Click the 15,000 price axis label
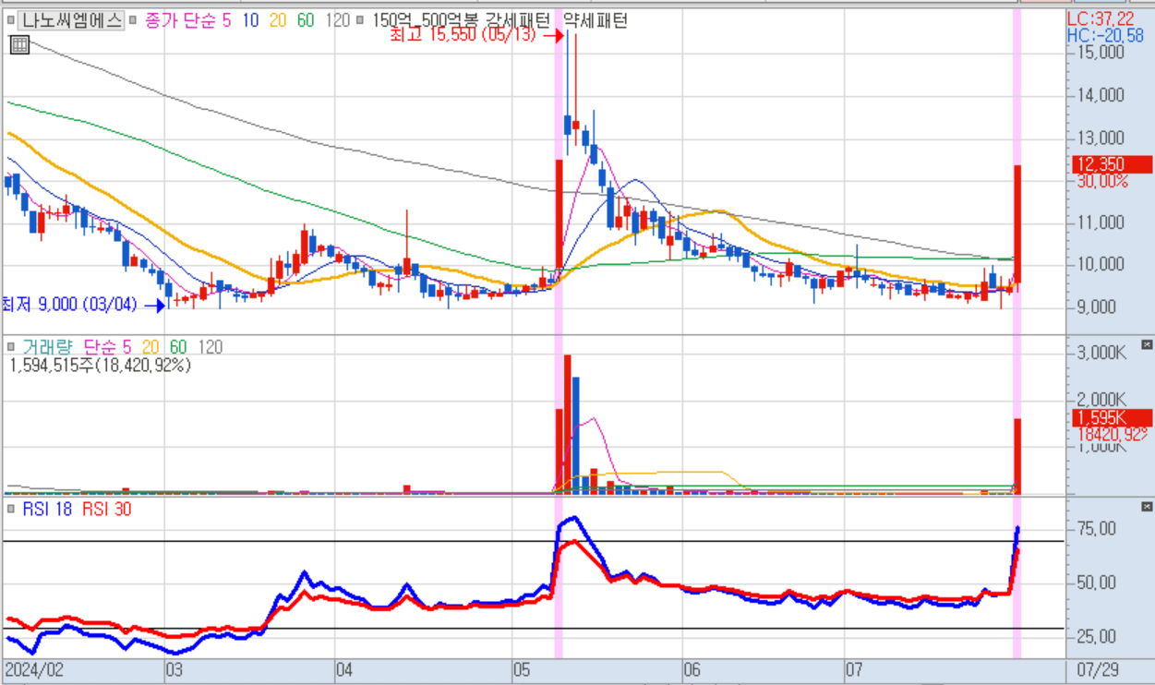 1101,53
